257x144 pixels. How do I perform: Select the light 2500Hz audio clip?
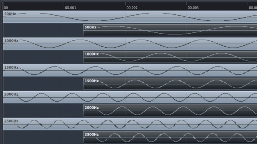130,124
